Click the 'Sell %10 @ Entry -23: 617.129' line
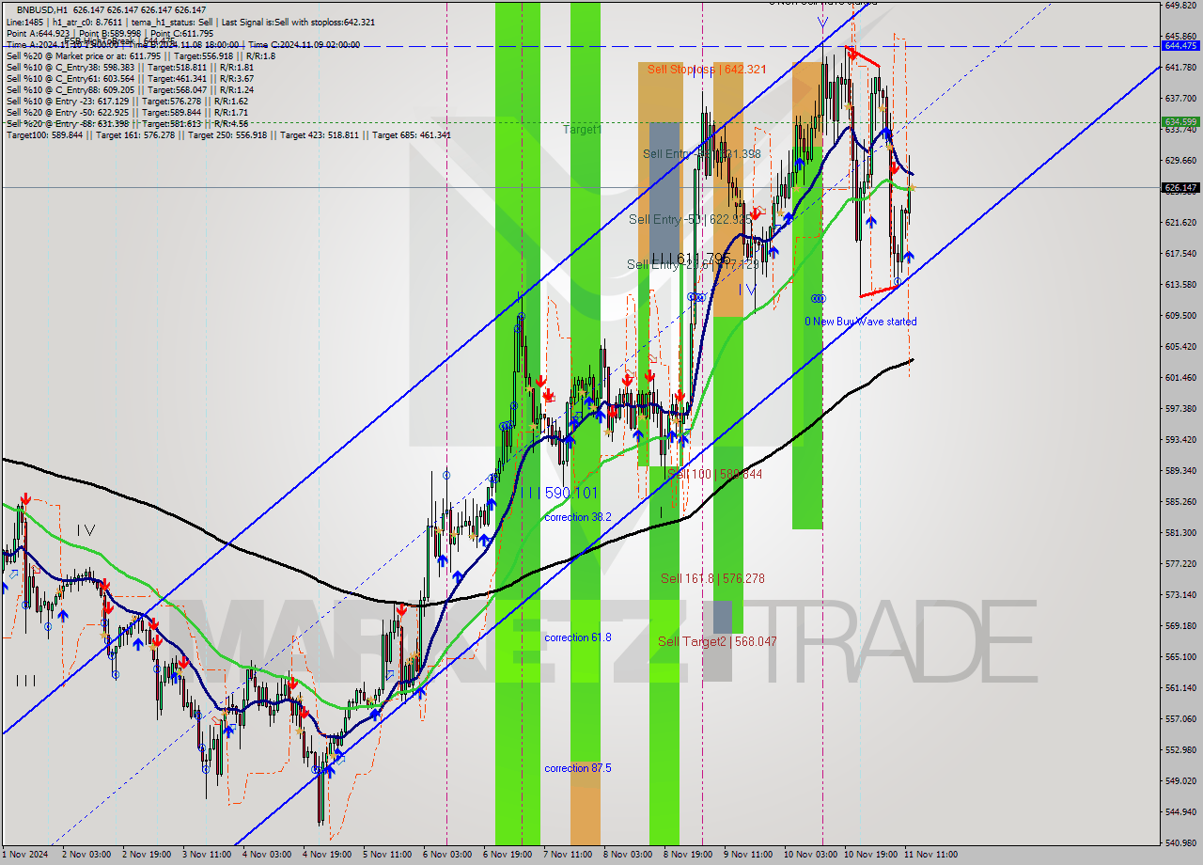 point(127,102)
